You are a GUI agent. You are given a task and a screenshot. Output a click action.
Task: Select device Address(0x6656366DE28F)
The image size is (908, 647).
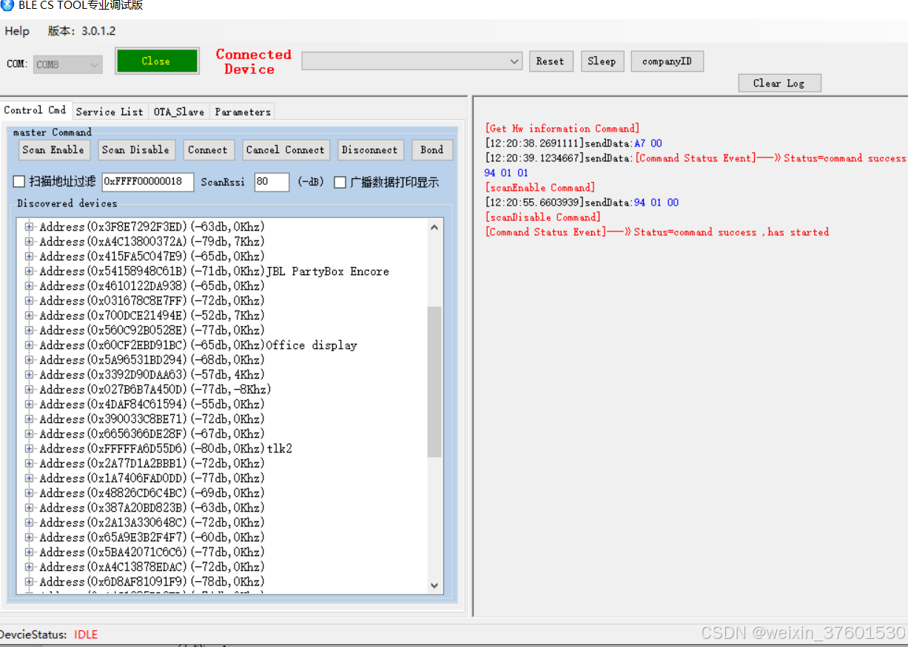click(x=152, y=434)
